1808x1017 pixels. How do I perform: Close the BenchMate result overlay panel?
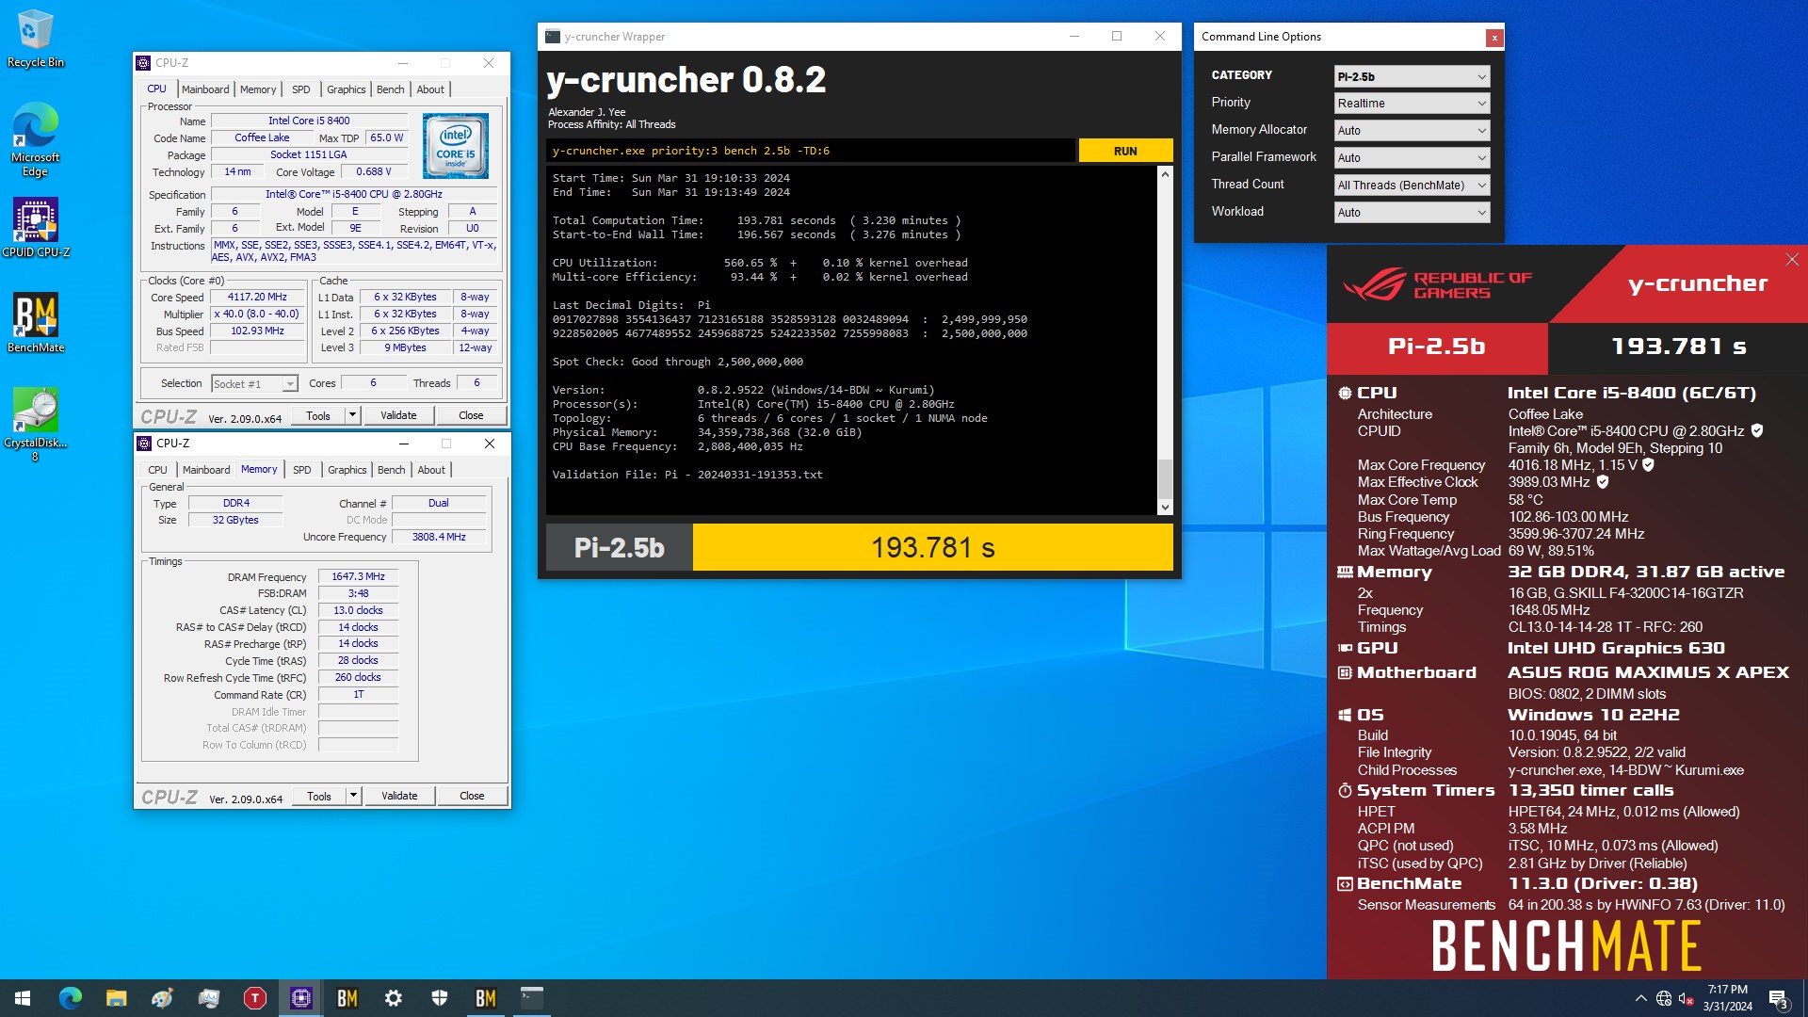(x=1792, y=259)
